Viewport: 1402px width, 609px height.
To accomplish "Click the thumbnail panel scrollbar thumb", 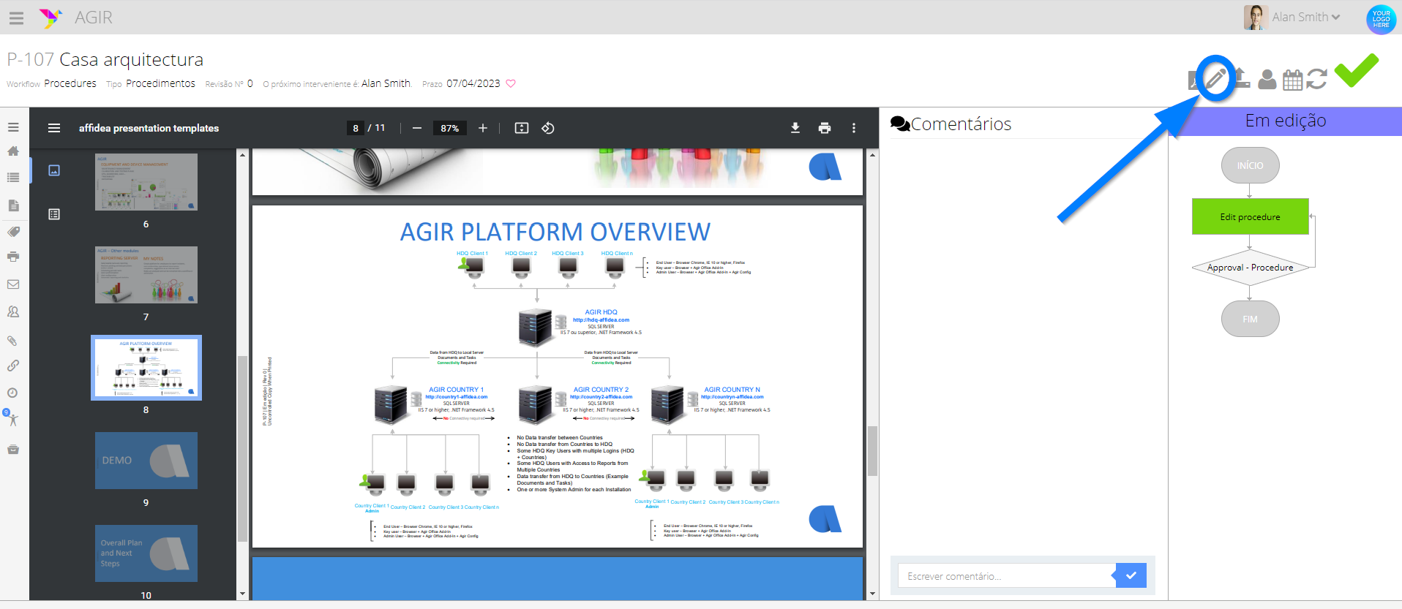I will [x=242, y=448].
